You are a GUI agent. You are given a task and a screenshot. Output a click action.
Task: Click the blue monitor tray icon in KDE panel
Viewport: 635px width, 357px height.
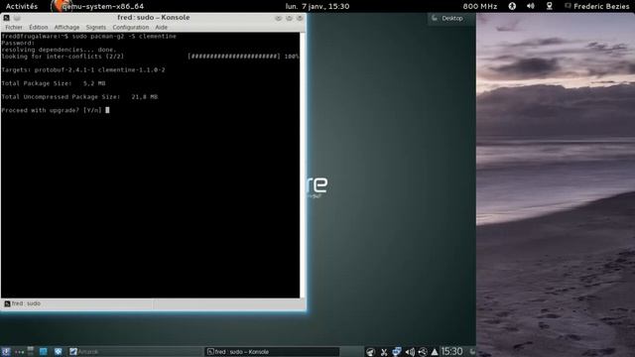pos(397,352)
